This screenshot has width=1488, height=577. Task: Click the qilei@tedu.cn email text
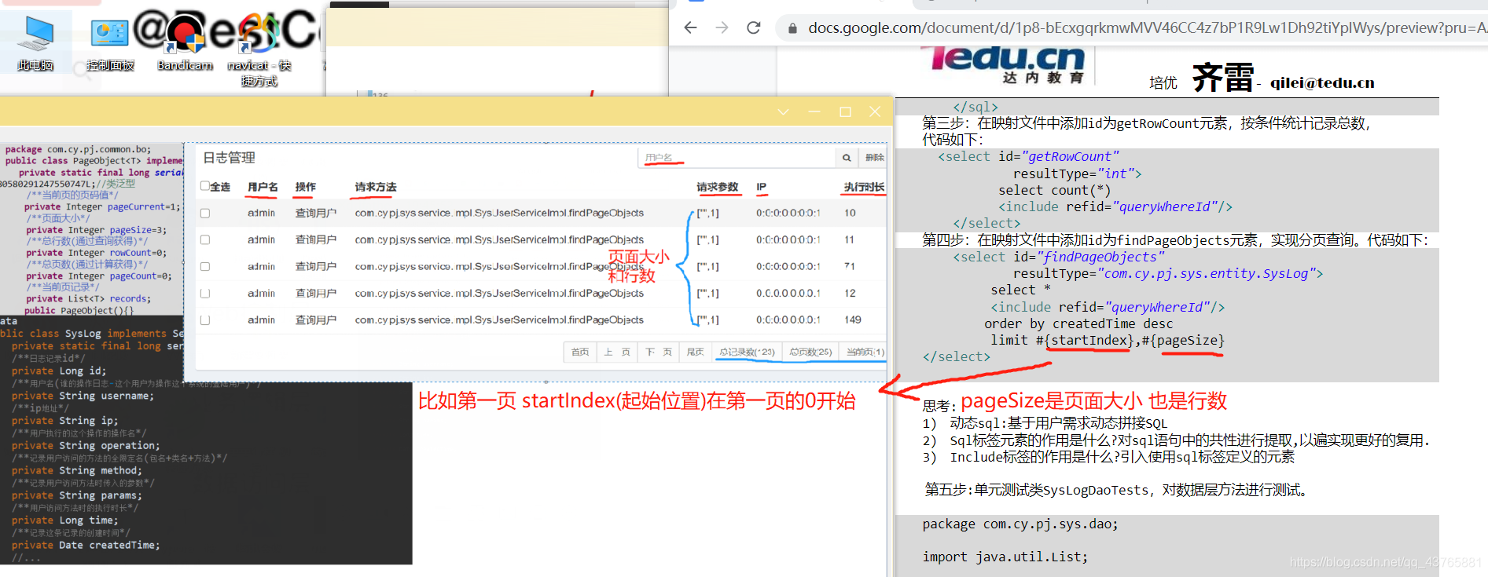click(x=1322, y=82)
